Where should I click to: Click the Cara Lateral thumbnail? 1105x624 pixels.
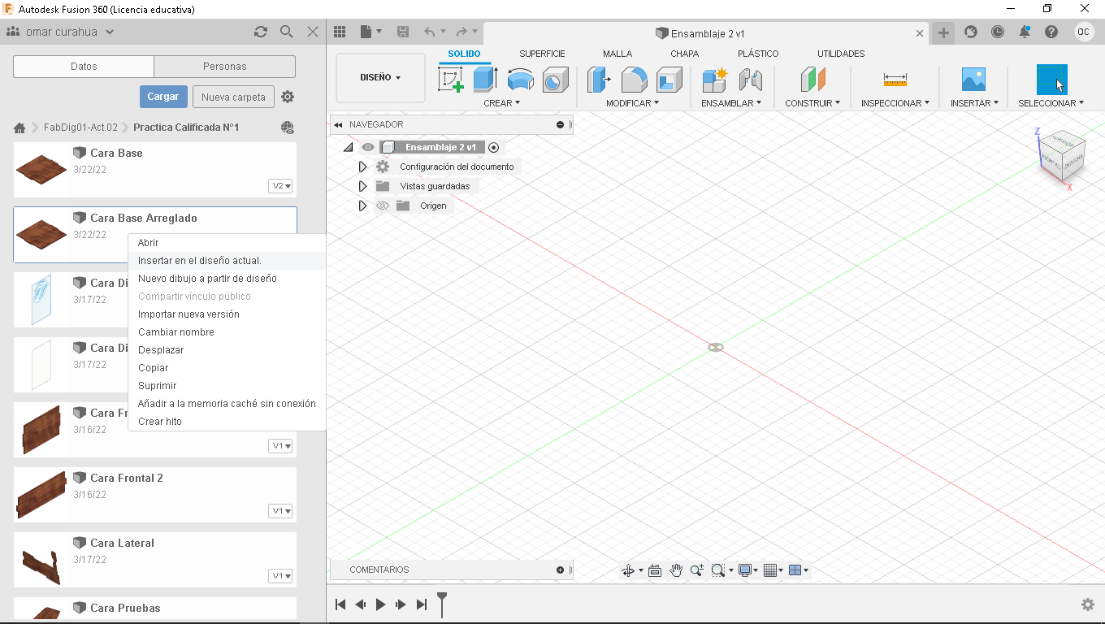click(41, 560)
